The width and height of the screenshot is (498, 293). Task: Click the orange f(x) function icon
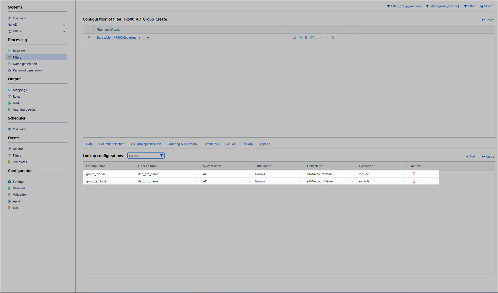pyautogui.click(x=319, y=37)
